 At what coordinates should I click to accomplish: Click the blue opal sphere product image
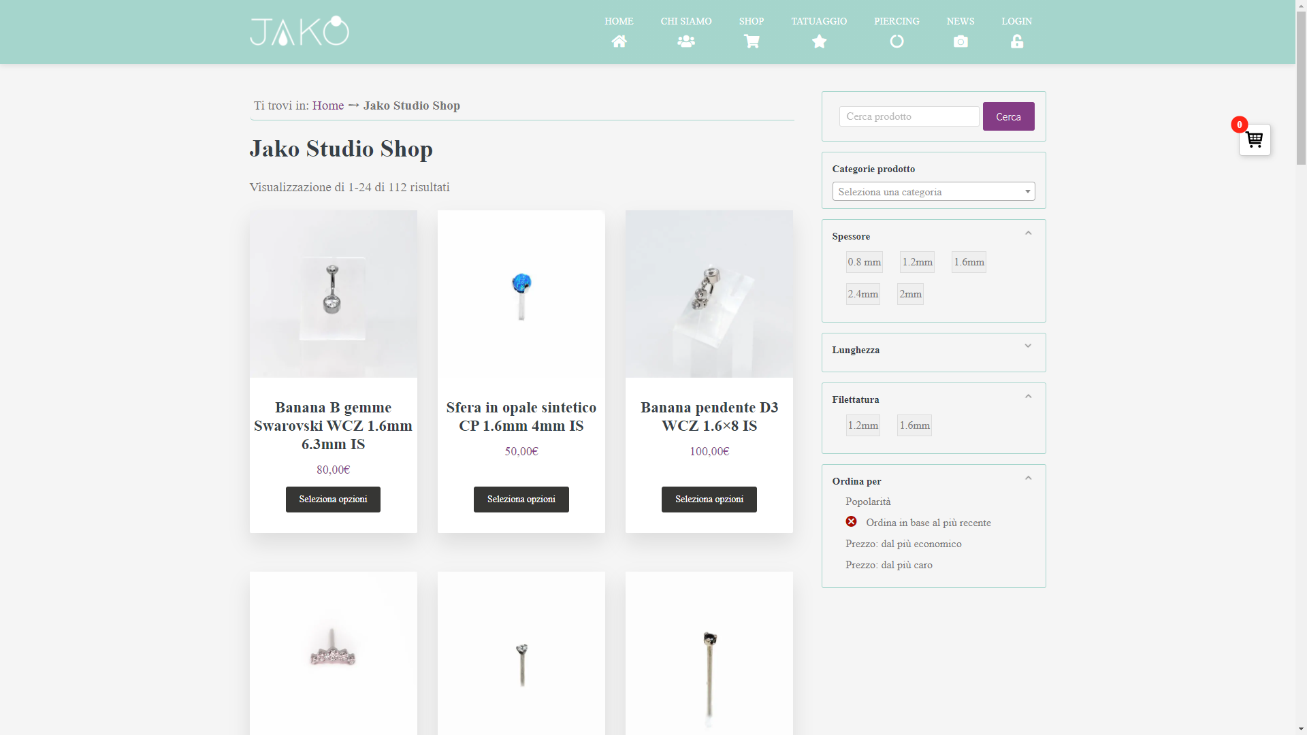point(521,294)
